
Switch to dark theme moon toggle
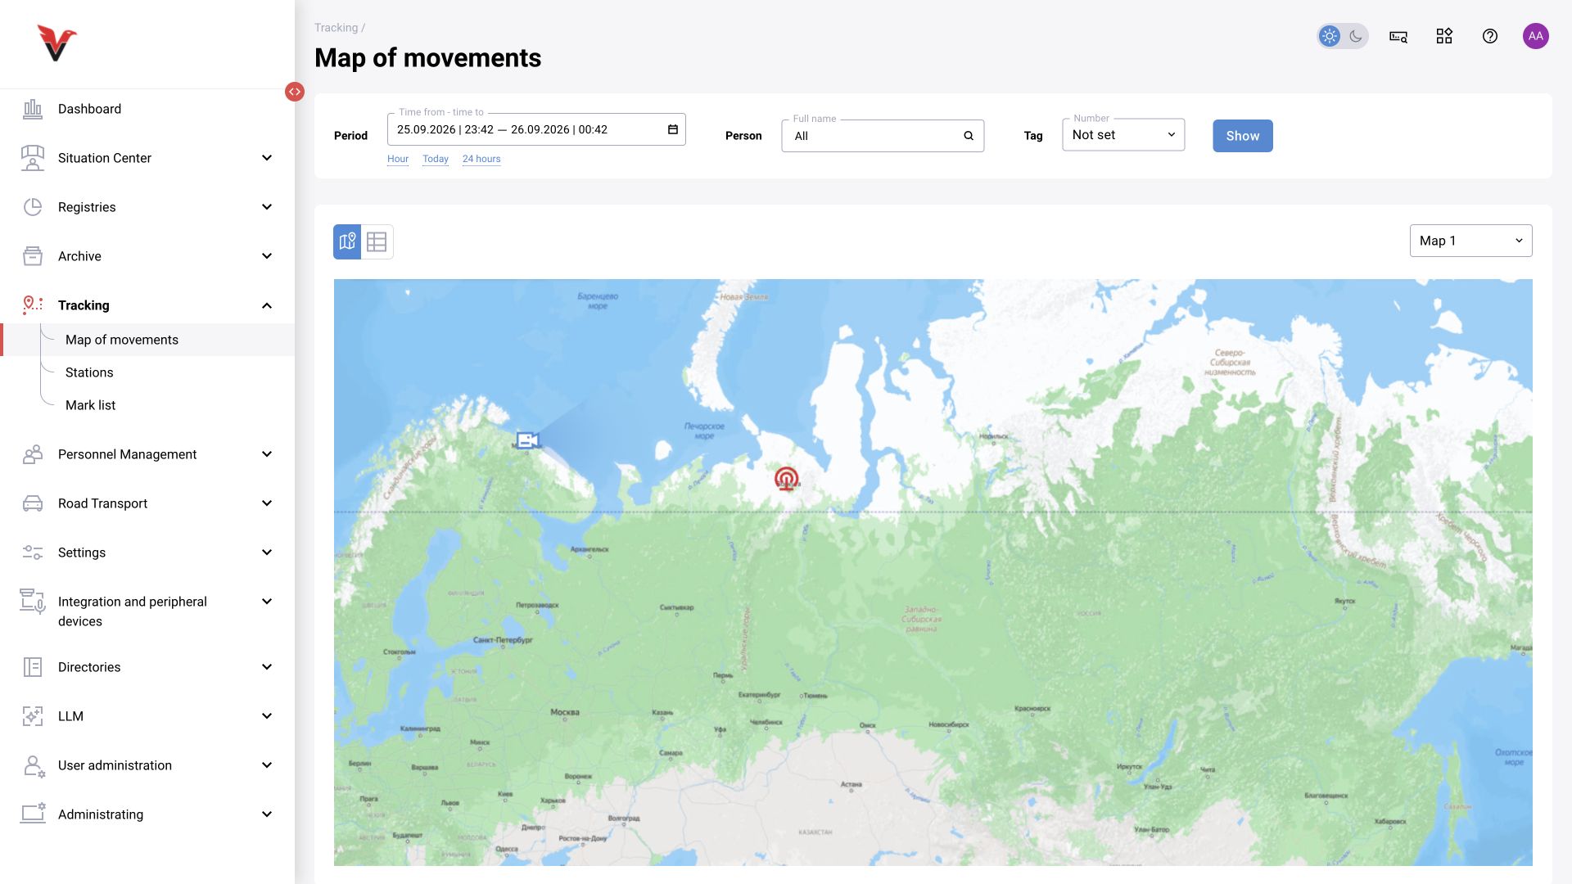[1356, 36]
